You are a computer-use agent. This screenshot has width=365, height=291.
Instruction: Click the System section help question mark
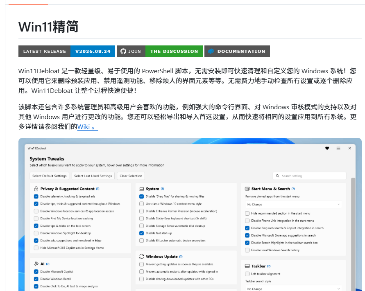162,189
